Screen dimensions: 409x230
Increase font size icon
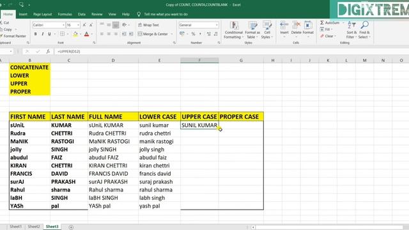(x=84, y=25)
